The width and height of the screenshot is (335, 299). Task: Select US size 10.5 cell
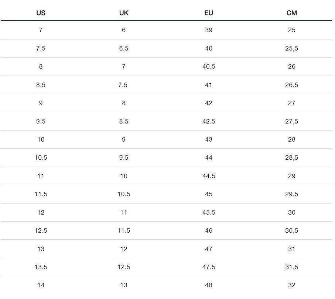click(41, 157)
